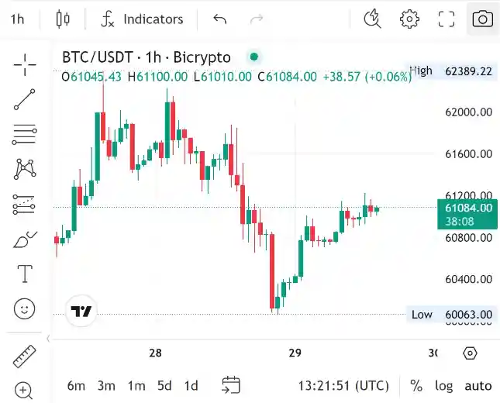
Task: Select the 5d time range
Action: (164, 385)
